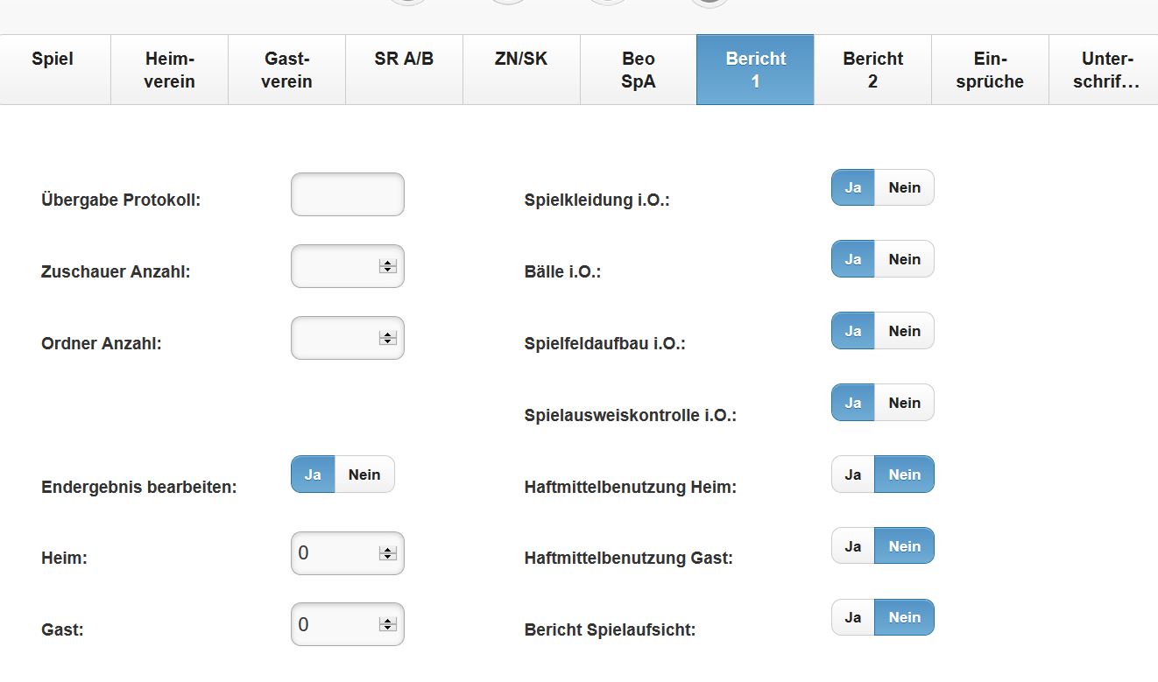Click the Gast score spinner arrows
Image resolution: width=1158 pixels, height=682 pixels.
point(388,625)
